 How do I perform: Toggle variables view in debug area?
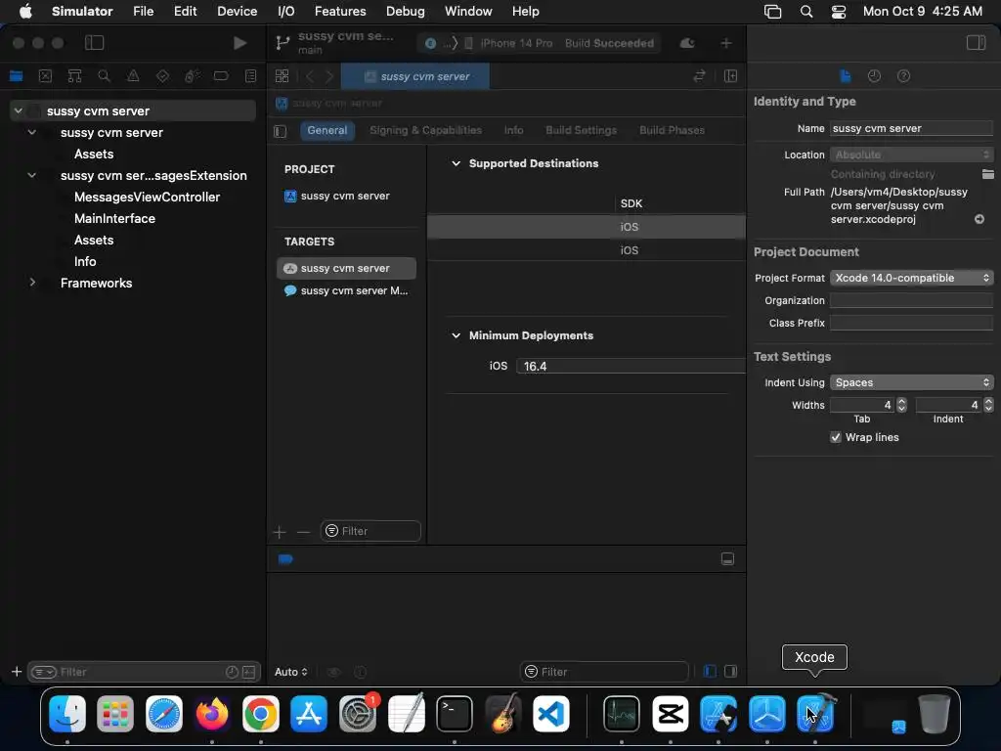[710, 671]
